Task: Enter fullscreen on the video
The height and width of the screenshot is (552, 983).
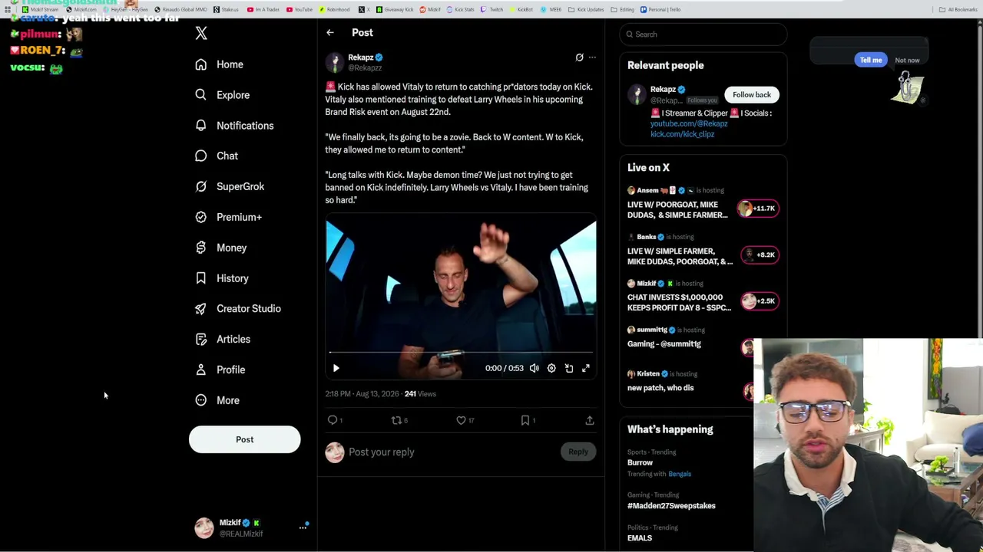Action: coord(586,368)
